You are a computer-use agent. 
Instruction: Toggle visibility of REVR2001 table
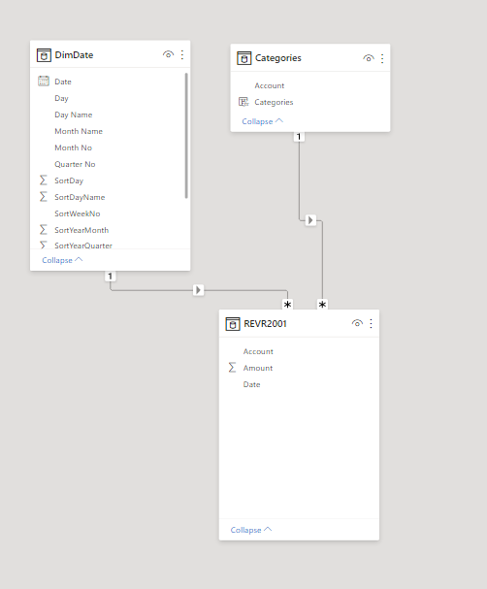[x=357, y=323]
